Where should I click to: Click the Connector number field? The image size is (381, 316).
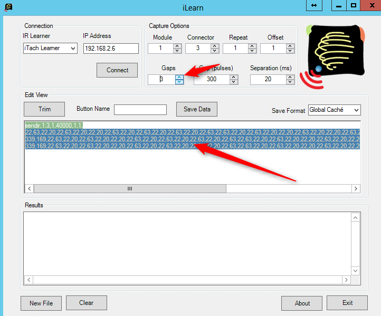tap(198, 49)
